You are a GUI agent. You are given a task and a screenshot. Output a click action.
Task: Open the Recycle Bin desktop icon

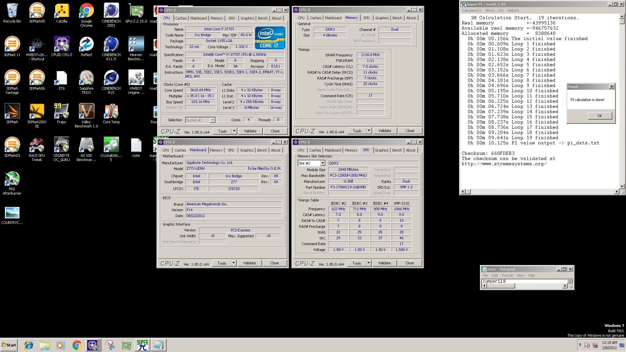tap(12, 13)
